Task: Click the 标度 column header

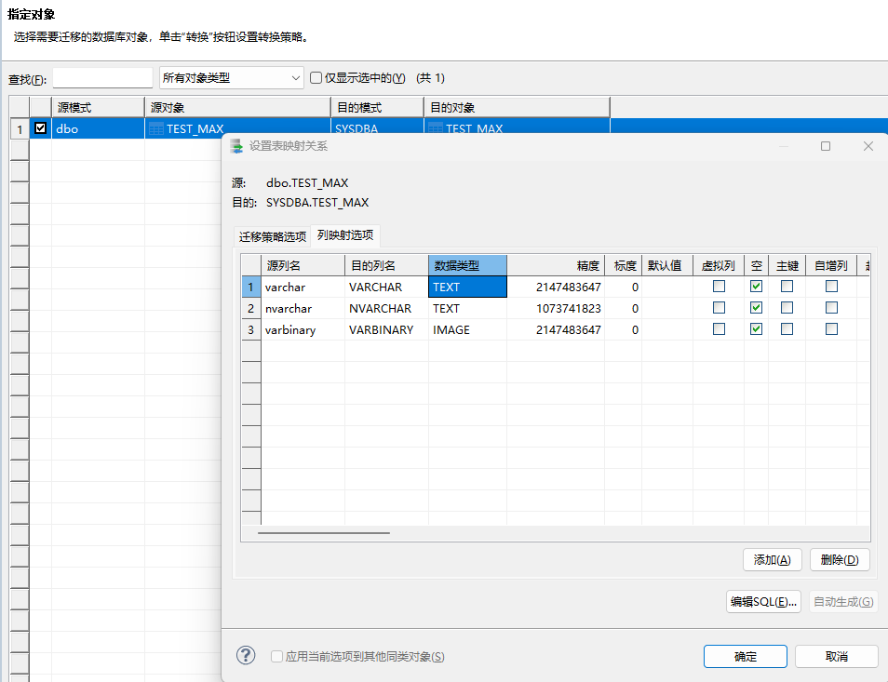Action: point(623,265)
